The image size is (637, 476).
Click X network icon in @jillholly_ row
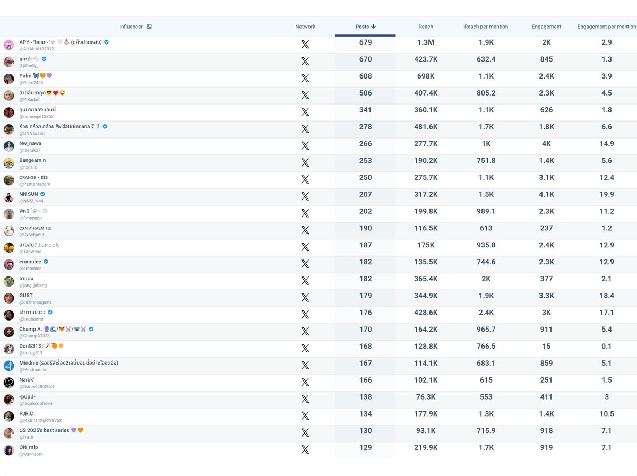click(x=305, y=62)
